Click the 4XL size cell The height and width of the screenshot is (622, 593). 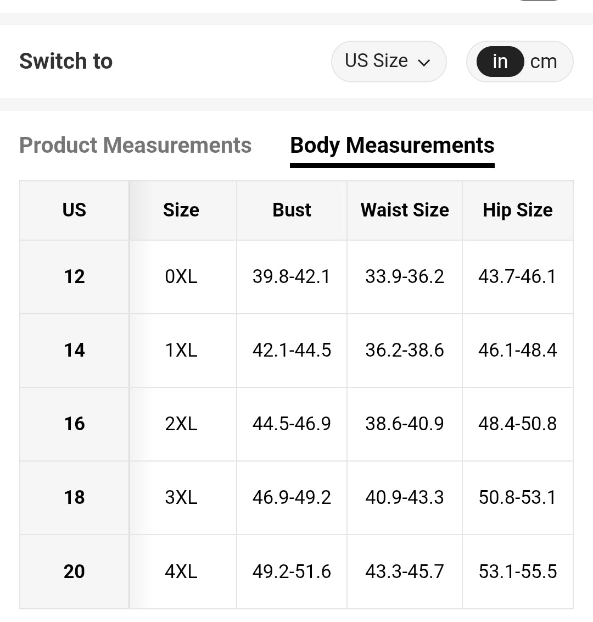point(181,571)
